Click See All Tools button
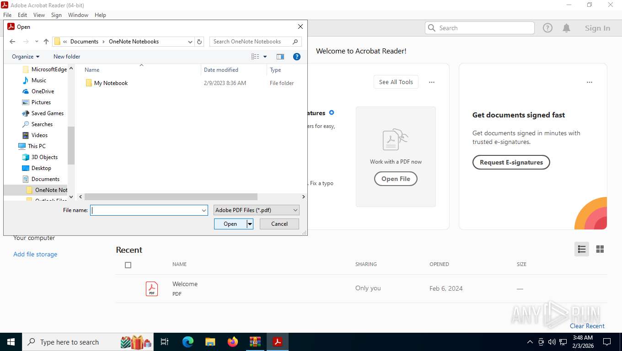622x351 pixels. click(x=396, y=82)
